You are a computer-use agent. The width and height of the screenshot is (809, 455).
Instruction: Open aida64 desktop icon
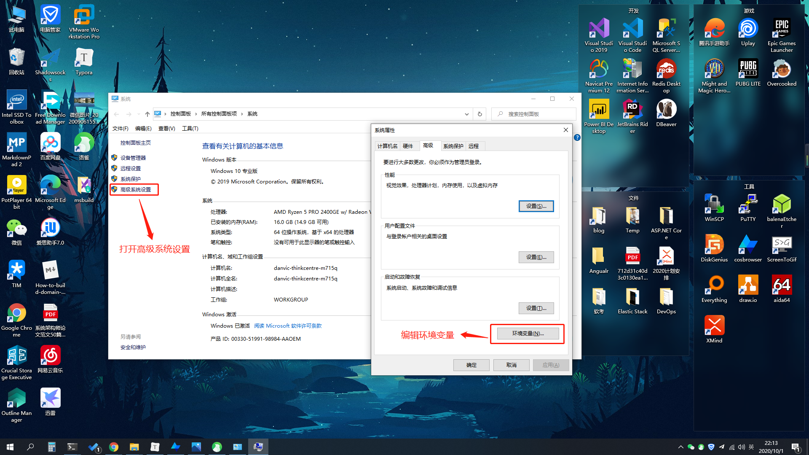tap(782, 289)
